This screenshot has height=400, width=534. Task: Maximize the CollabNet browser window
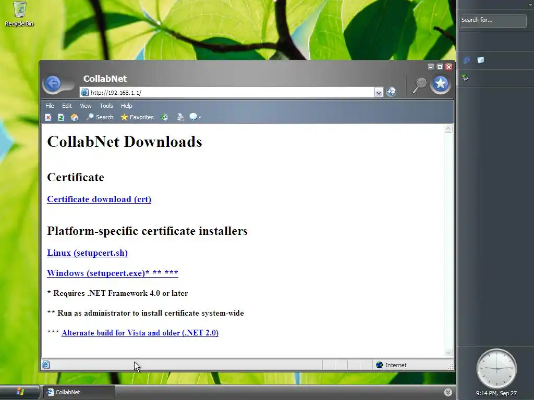440,67
